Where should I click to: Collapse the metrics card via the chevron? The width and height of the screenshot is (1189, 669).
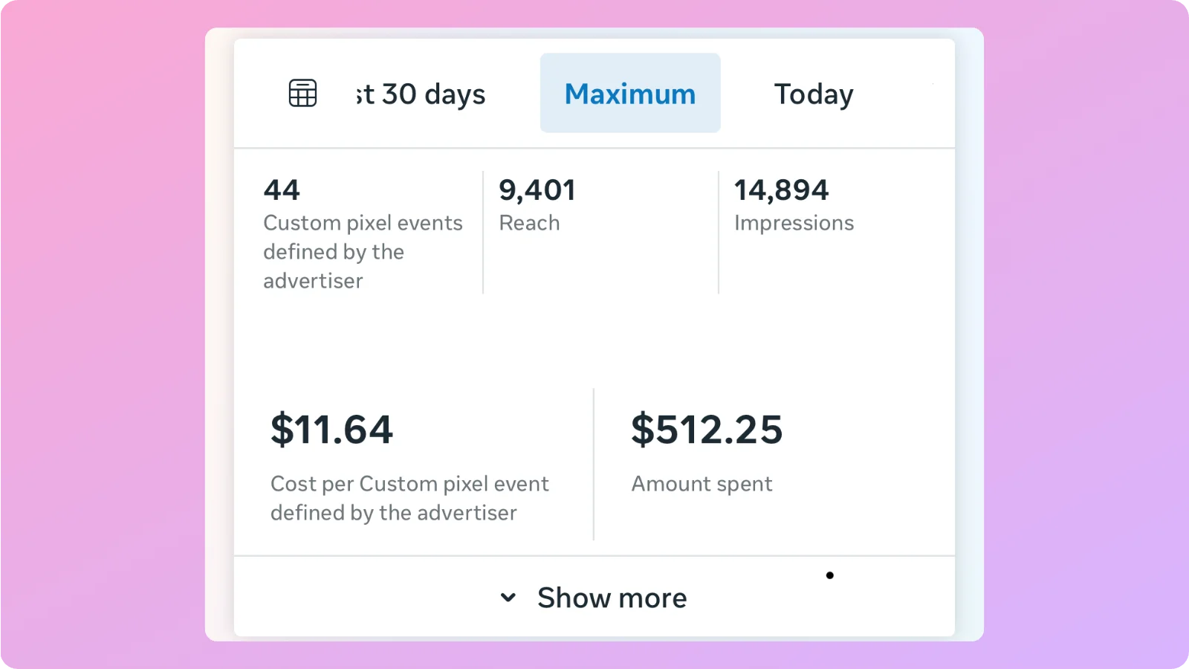click(x=508, y=597)
